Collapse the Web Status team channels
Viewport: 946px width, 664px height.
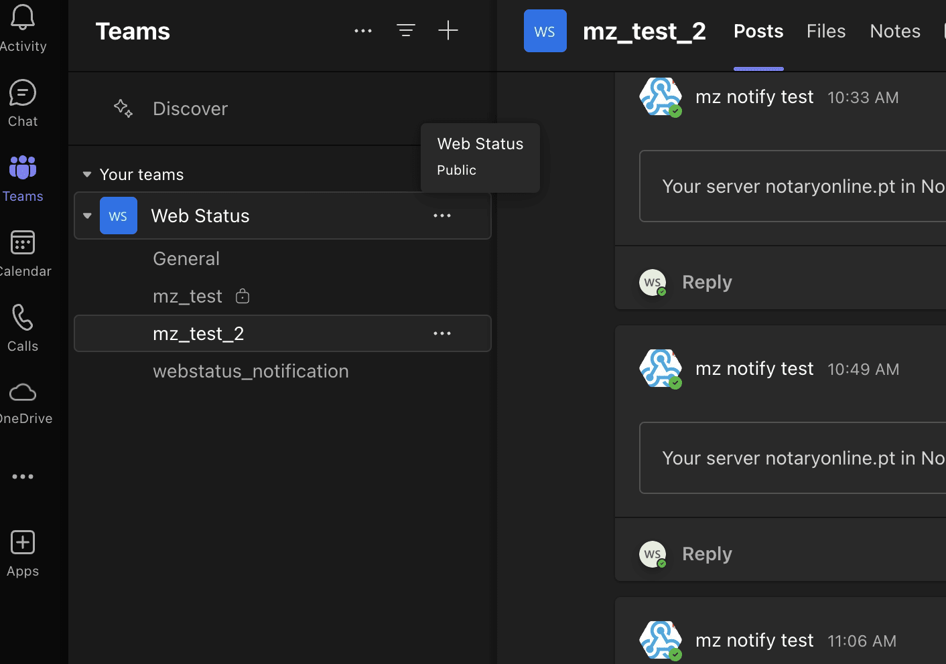click(87, 216)
